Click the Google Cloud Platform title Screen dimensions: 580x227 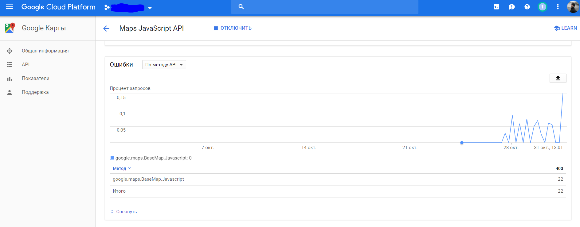[58, 7]
